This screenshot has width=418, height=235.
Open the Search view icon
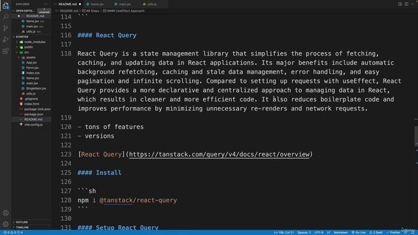(x=6, y=17)
